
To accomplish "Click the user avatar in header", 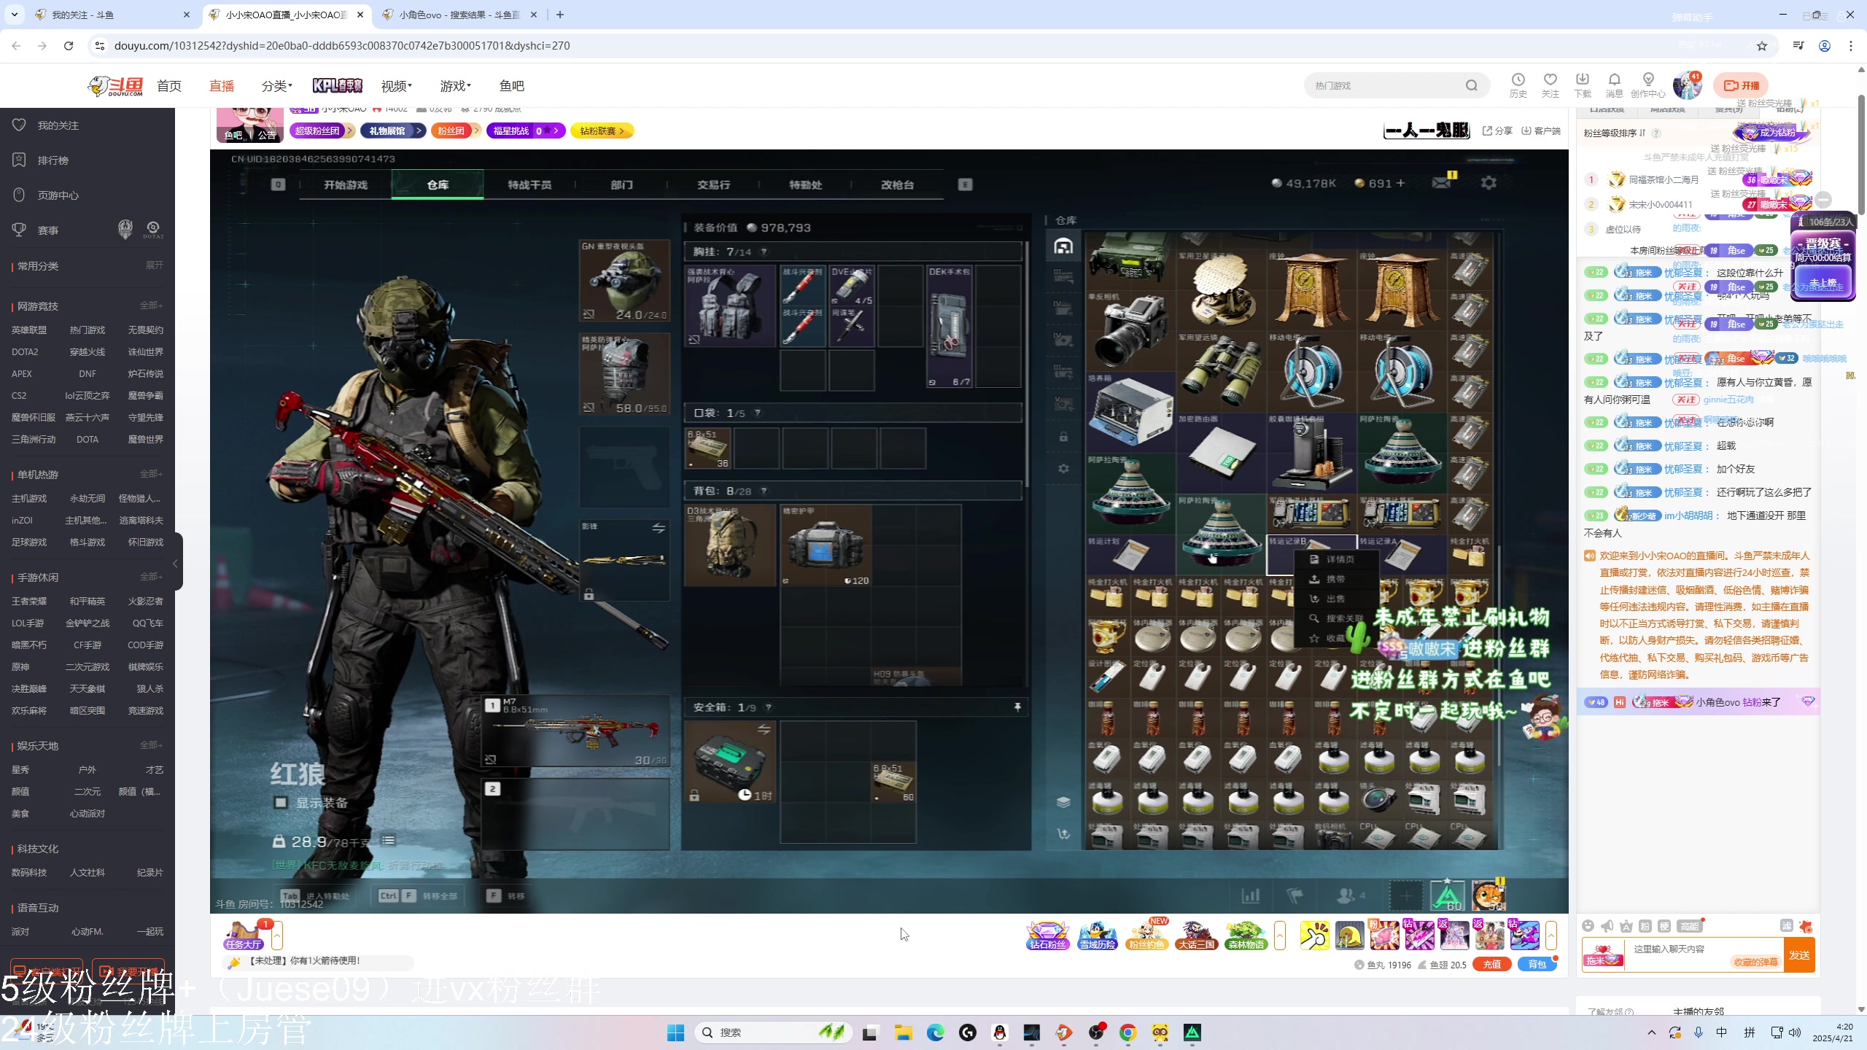I will [x=1686, y=86].
